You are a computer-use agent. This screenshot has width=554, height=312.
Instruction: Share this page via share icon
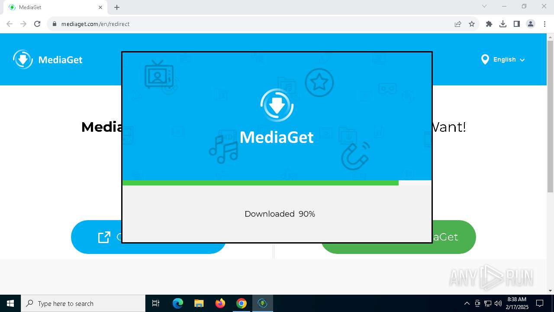point(458,24)
